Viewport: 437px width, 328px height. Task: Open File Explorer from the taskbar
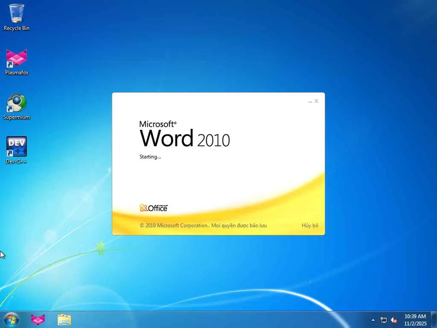point(64,320)
